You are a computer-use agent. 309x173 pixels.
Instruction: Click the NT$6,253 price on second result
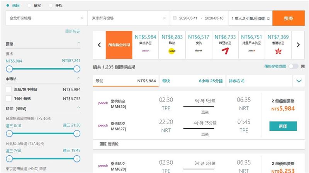[x=283, y=171]
